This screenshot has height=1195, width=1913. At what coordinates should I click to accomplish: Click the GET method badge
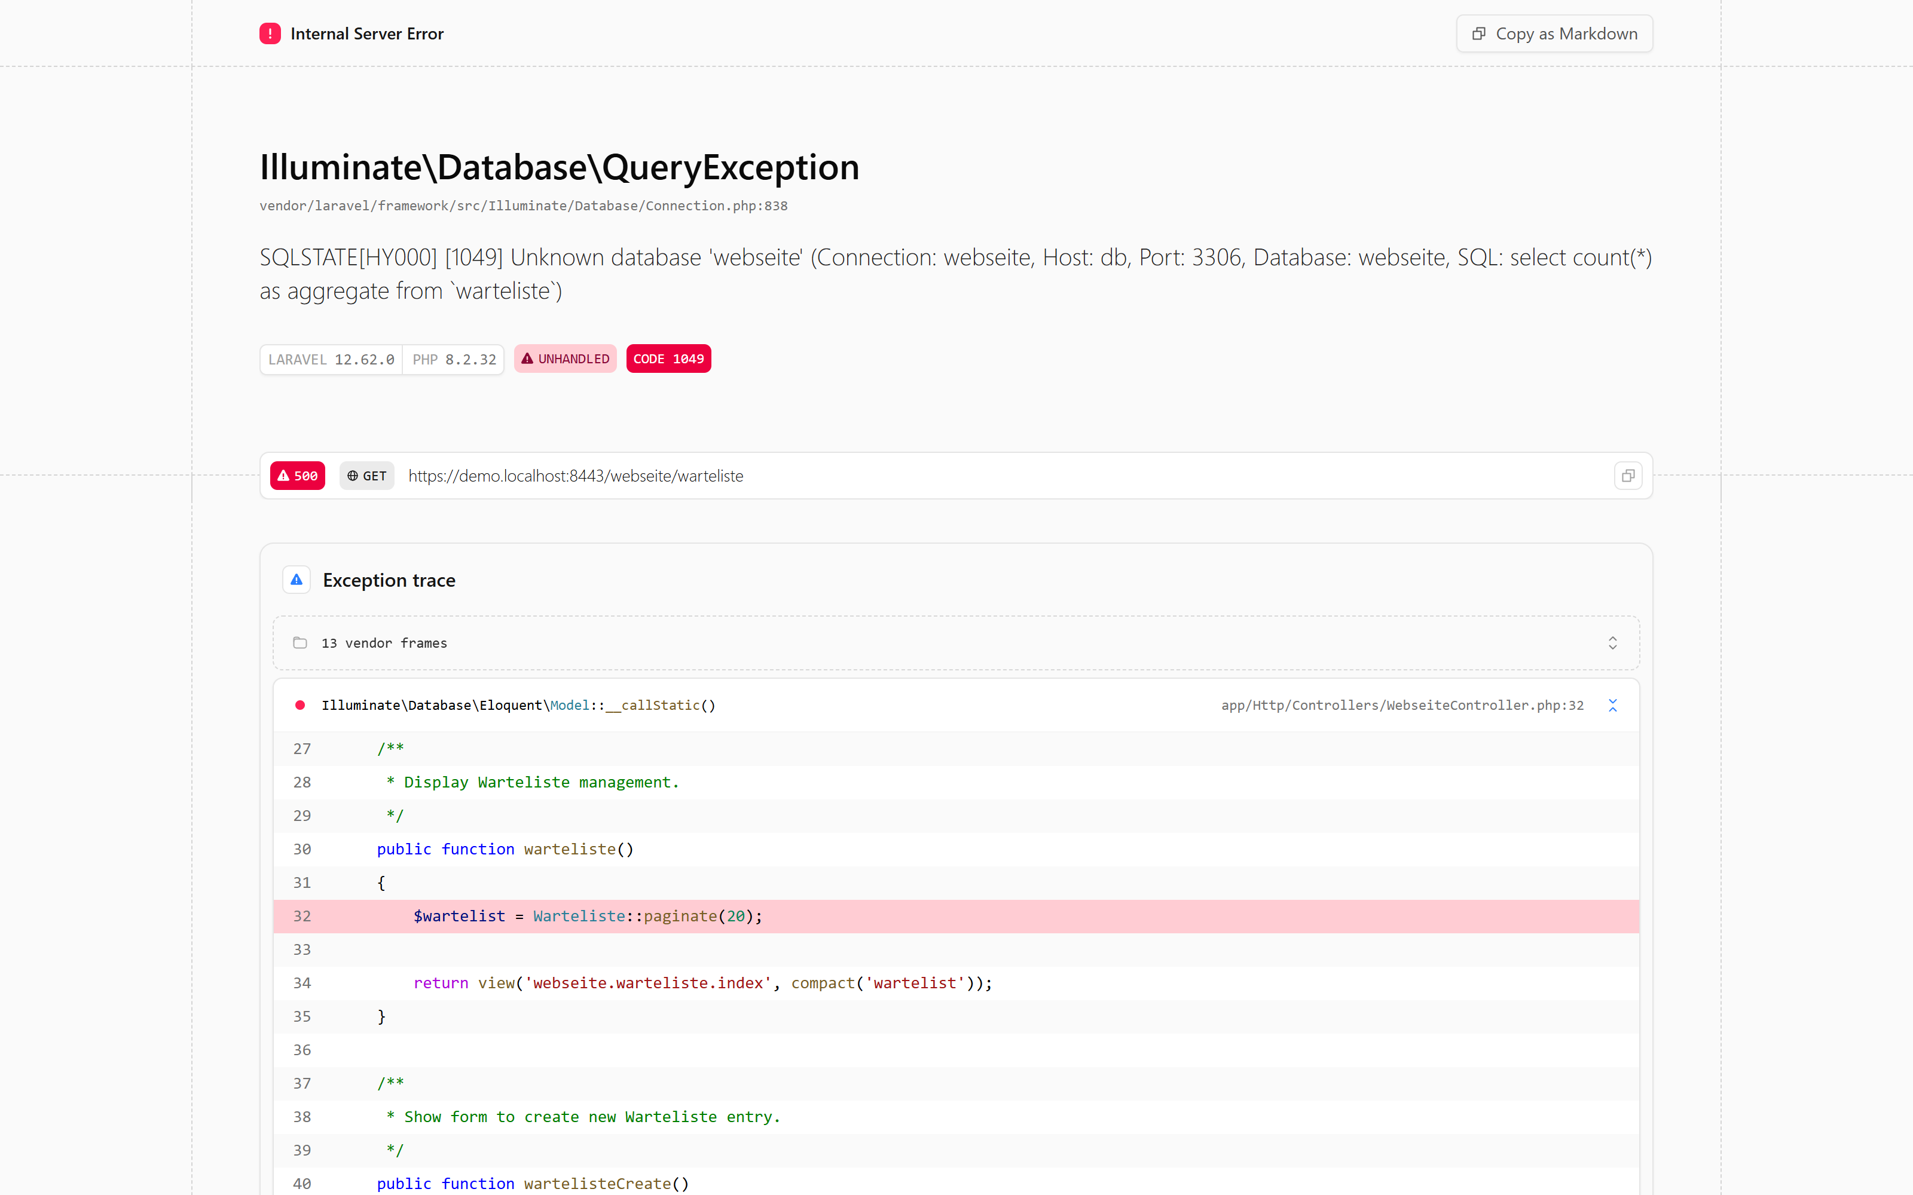coord(367,476)
